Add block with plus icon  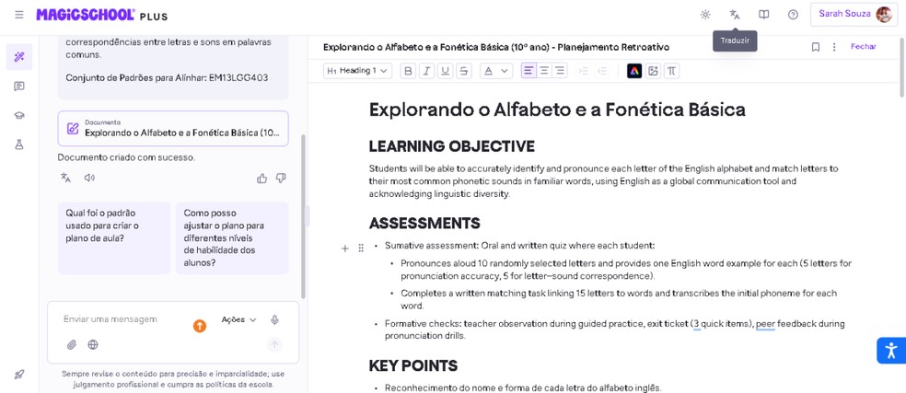click(x=345, y=249)
